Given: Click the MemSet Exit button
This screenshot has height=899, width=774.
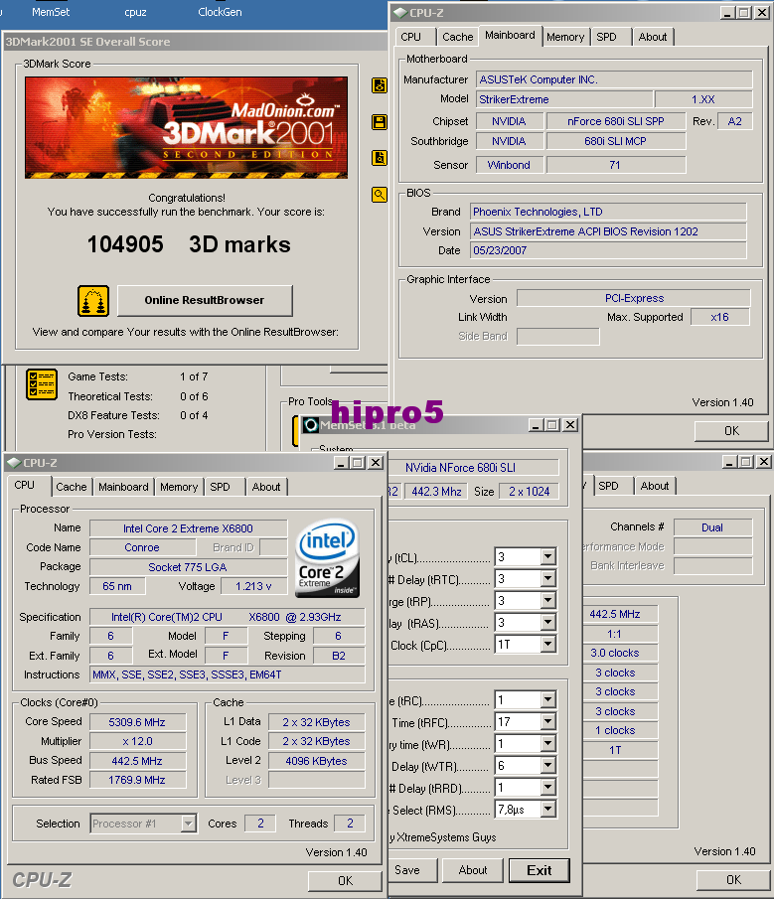Looking at the screenshot, I should coord(539,870).
